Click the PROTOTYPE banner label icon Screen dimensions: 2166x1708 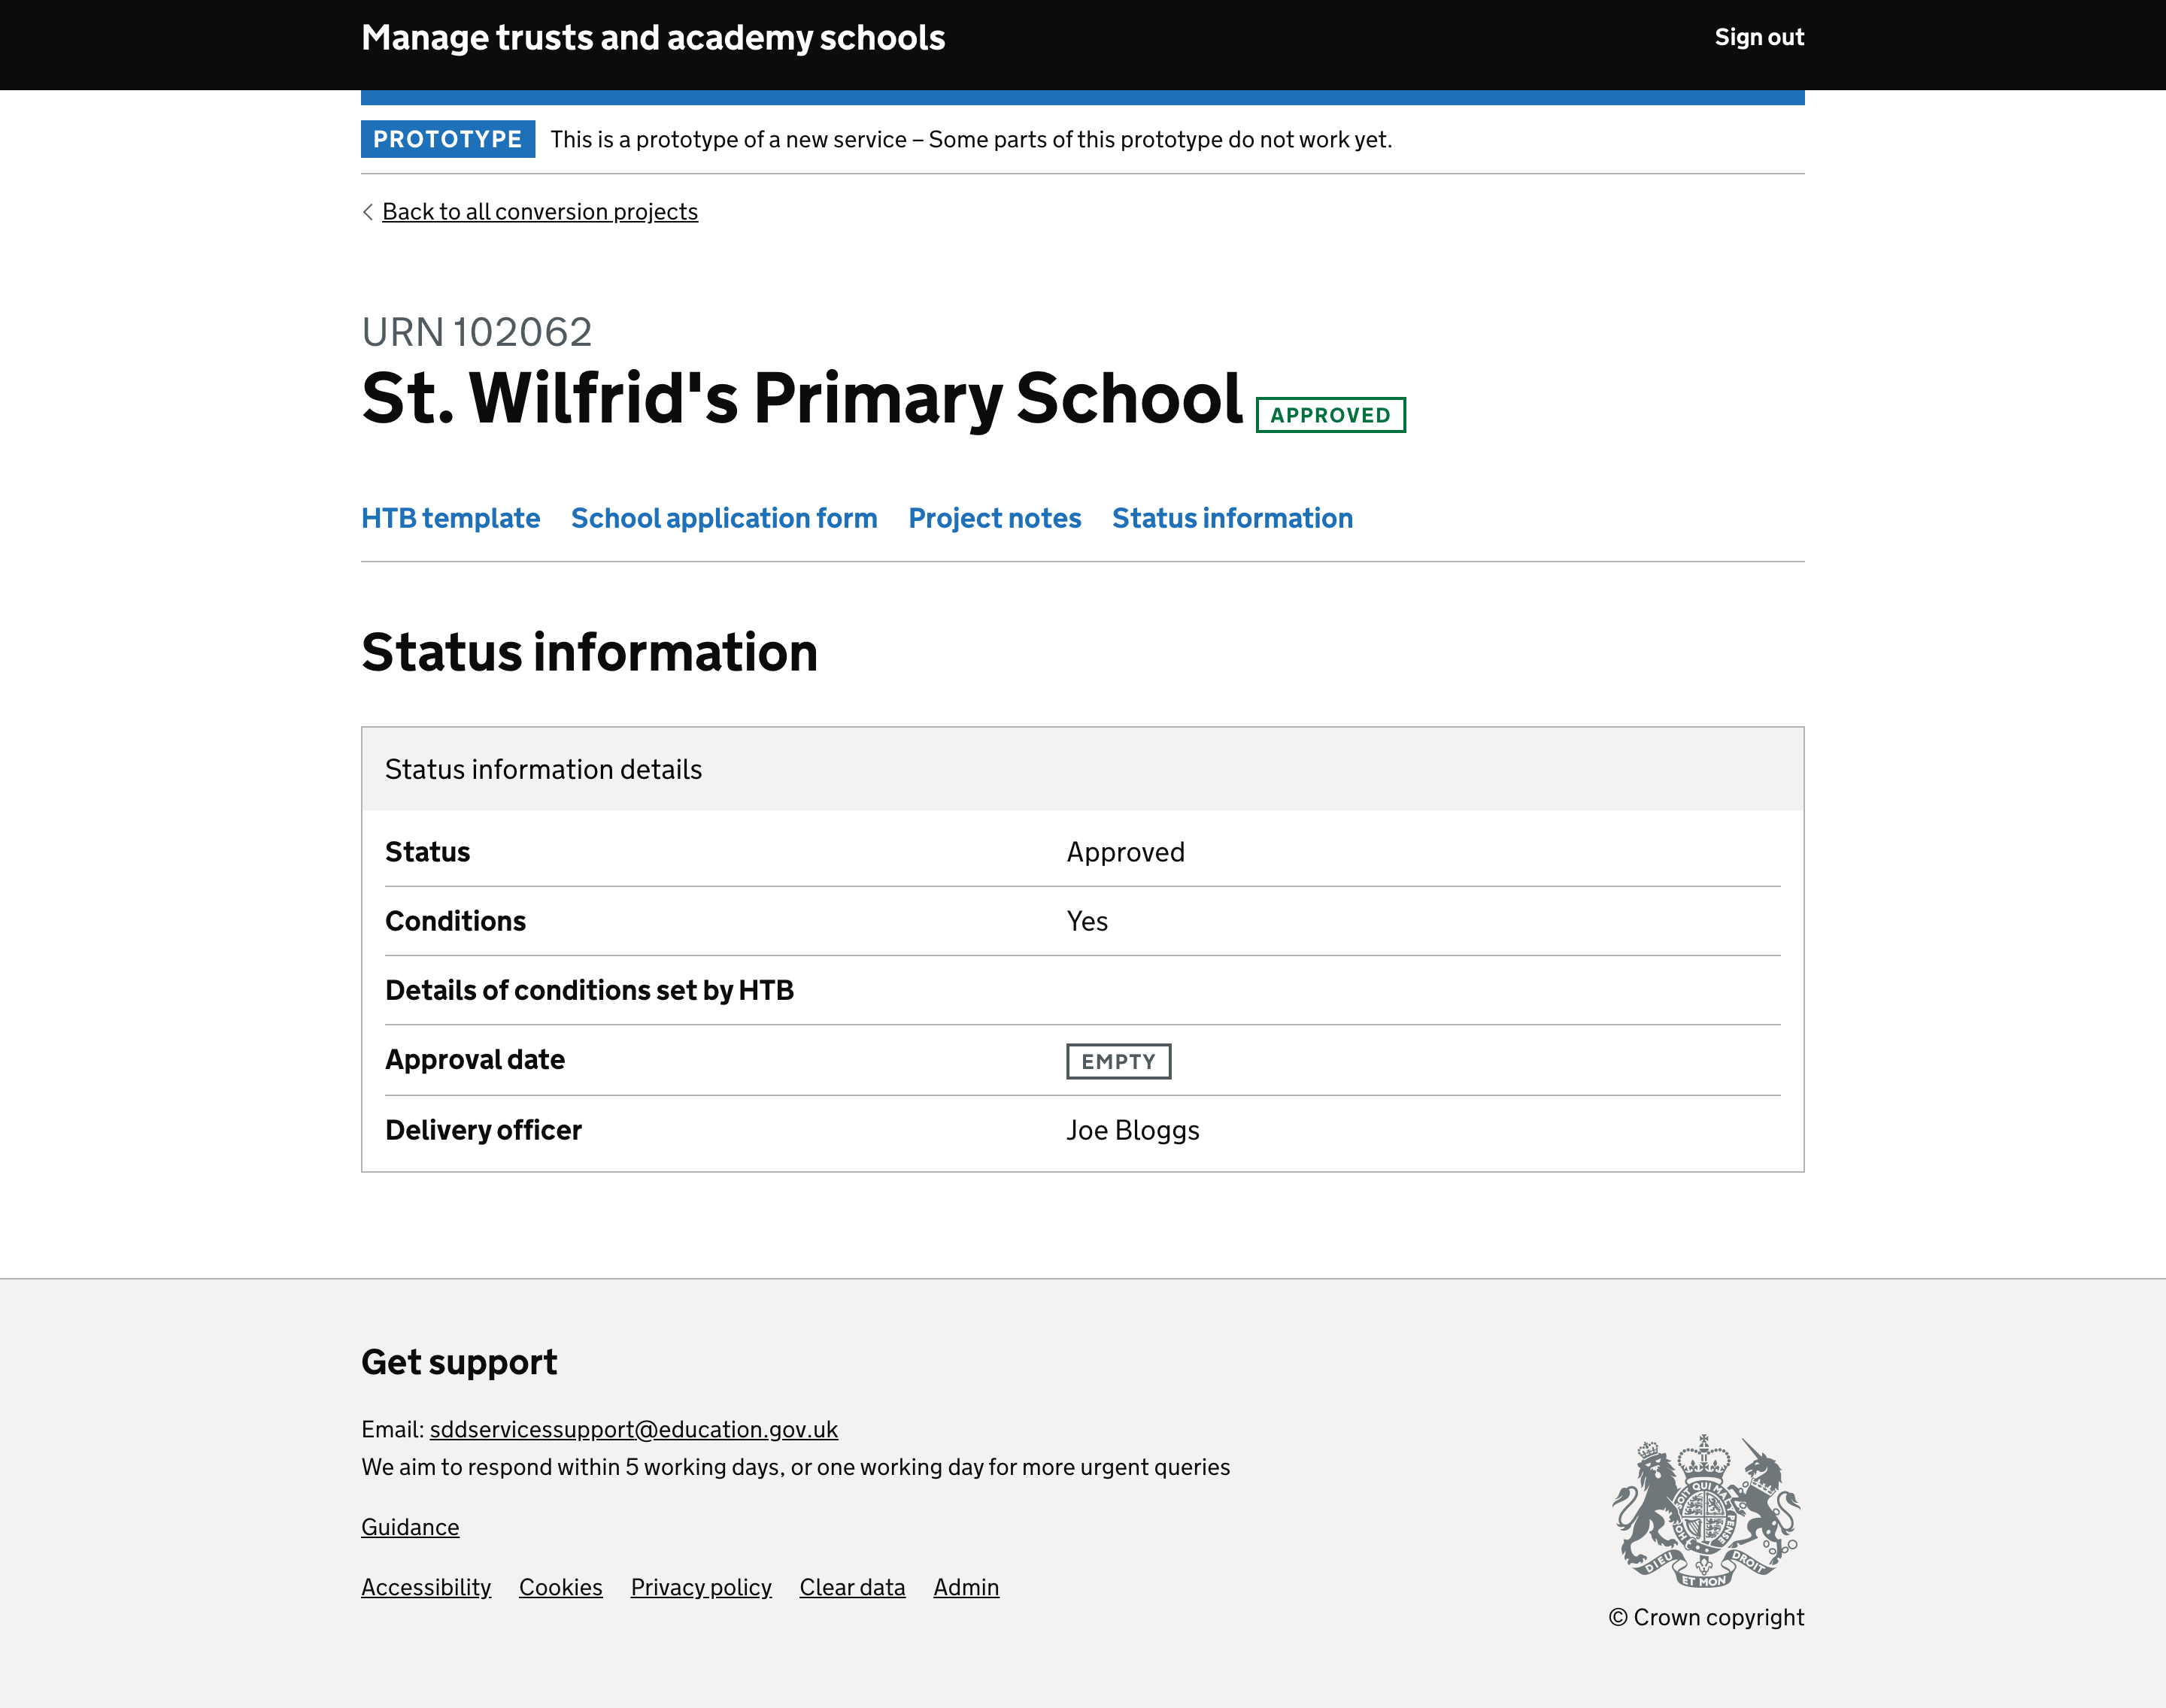447,139
